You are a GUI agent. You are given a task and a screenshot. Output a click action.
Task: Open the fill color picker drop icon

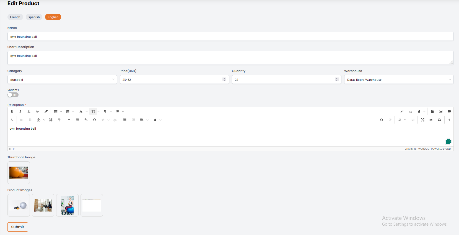pos(155,120)
